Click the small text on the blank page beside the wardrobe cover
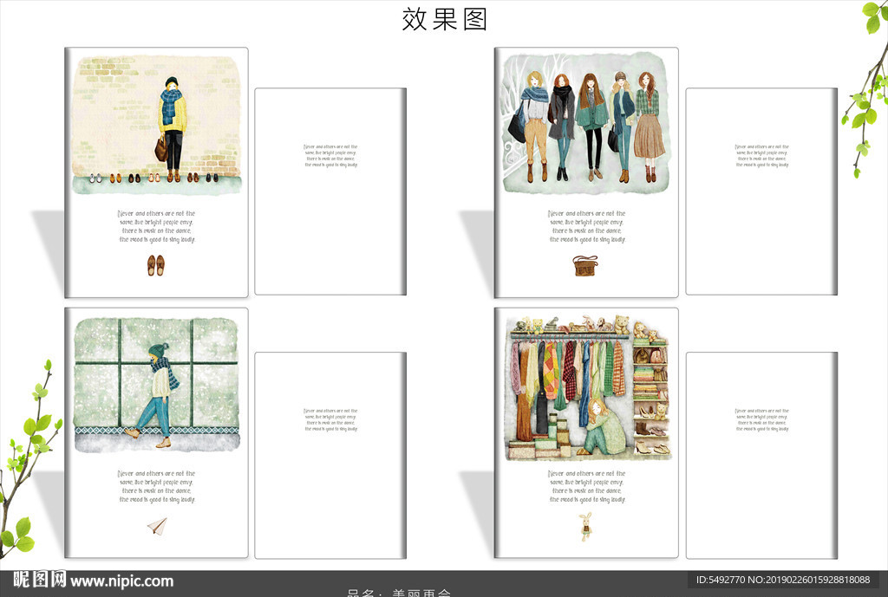This screenshot has width=888, height=597. click(761, 420)
